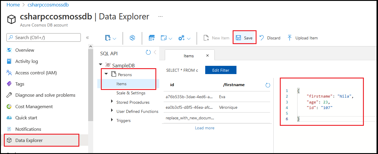Close the Items tab
The width and height of the screenshot is (378, 154).
point(207,56)
